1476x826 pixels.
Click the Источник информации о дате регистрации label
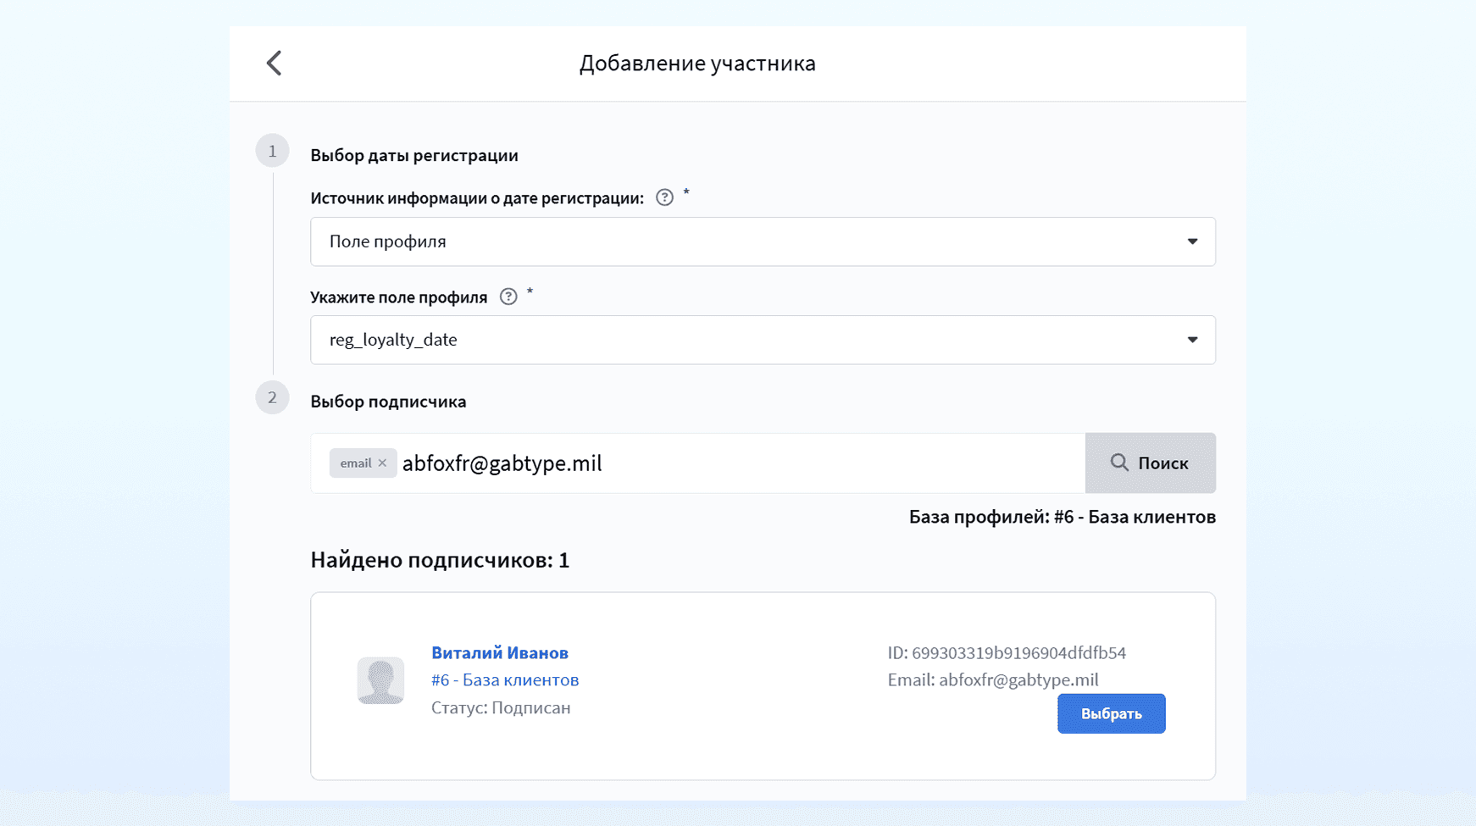477,198
